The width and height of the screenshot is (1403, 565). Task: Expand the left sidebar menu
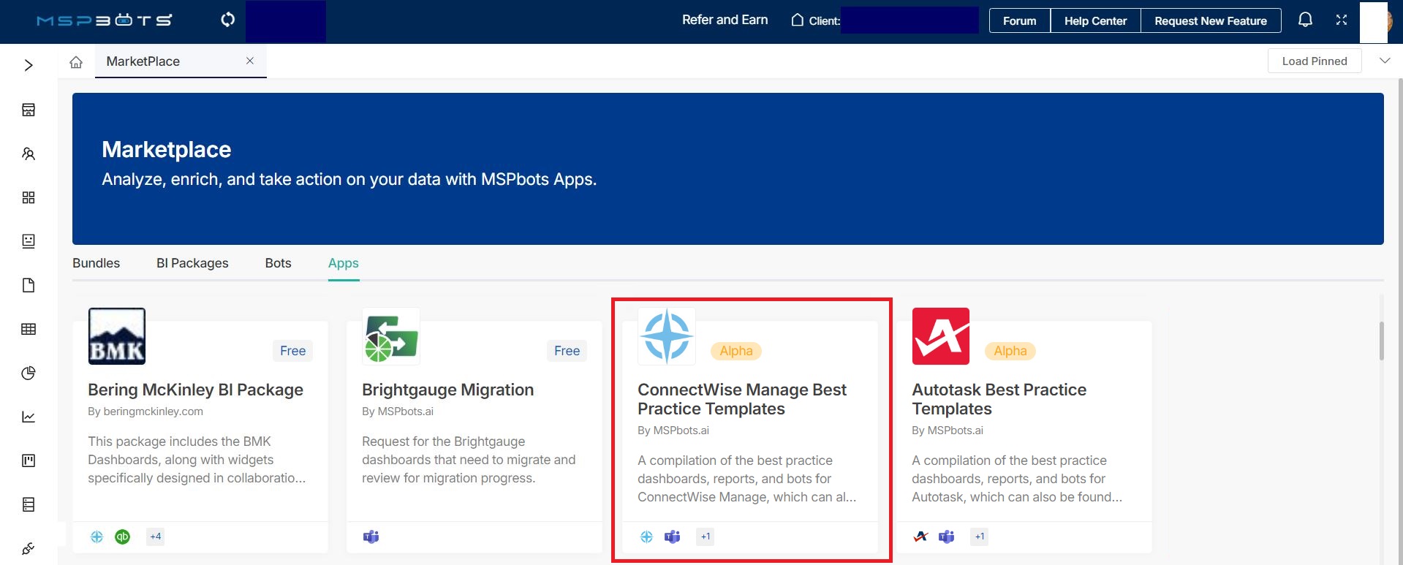click(x=29, y=66)
